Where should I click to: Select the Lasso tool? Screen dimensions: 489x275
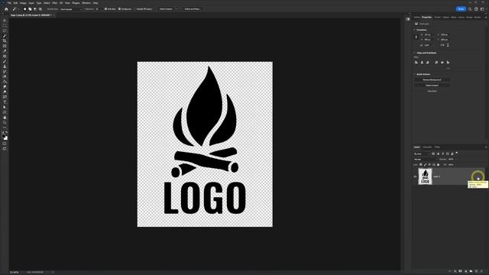pyautogui.click(x=5, y=31)
